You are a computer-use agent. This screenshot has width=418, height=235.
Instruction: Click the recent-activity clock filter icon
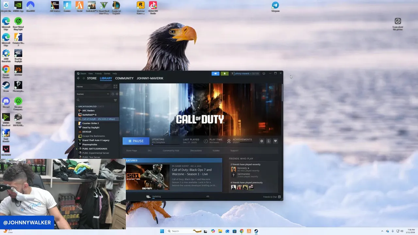click(113, 94)
